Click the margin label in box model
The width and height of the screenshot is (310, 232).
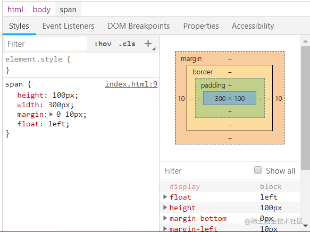[191, 58]
